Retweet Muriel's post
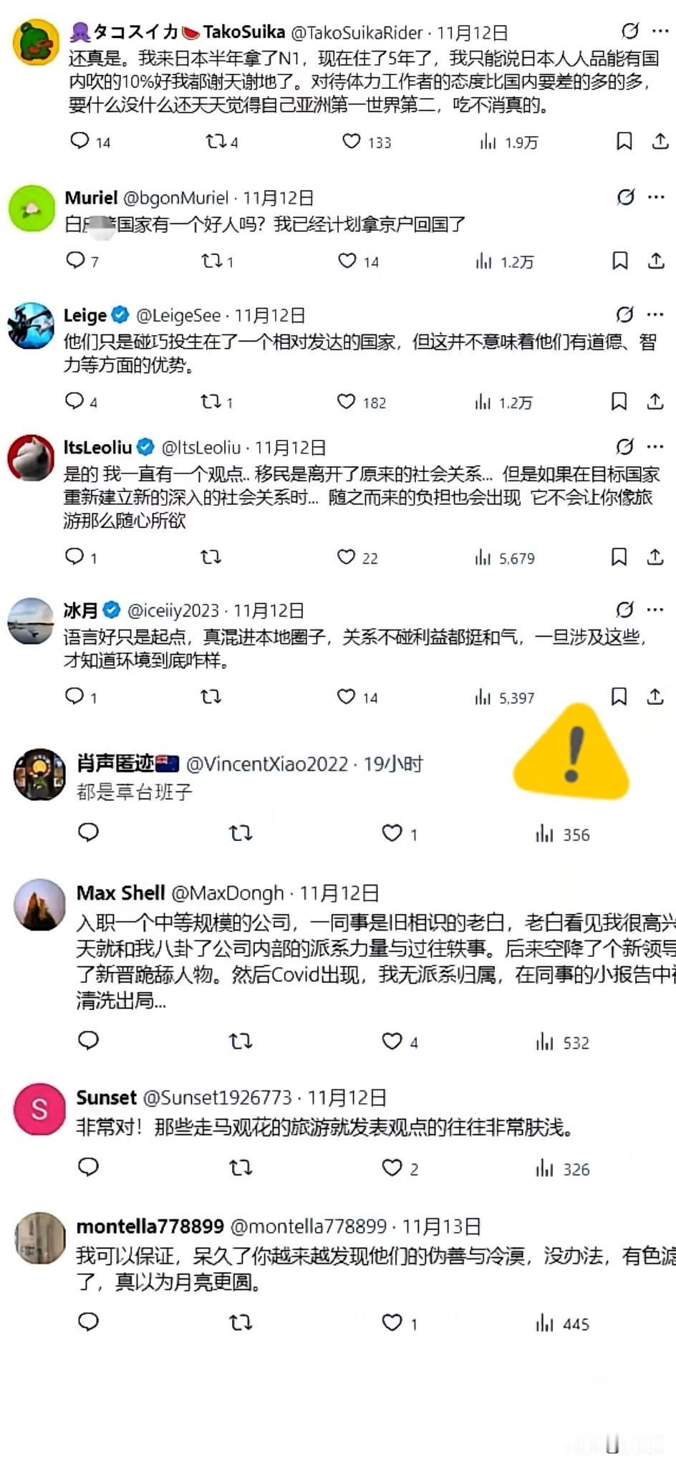 click(x=212, y=261)
